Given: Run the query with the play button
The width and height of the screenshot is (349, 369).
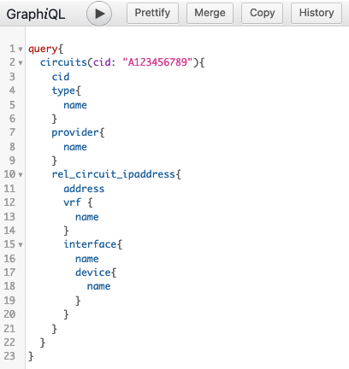Looking at the screenshot, I should click(x=99, y=14).
